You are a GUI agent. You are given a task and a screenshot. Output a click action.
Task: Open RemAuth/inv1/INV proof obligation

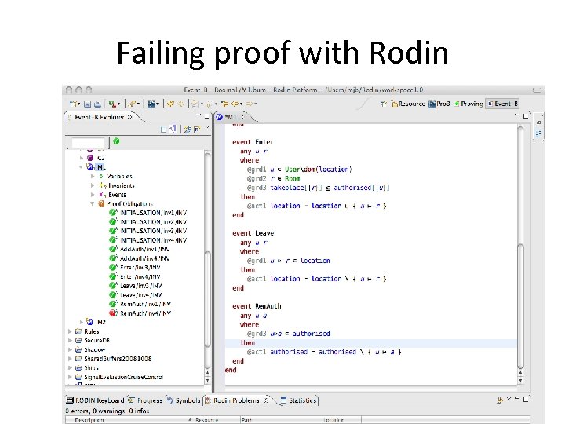146,304
